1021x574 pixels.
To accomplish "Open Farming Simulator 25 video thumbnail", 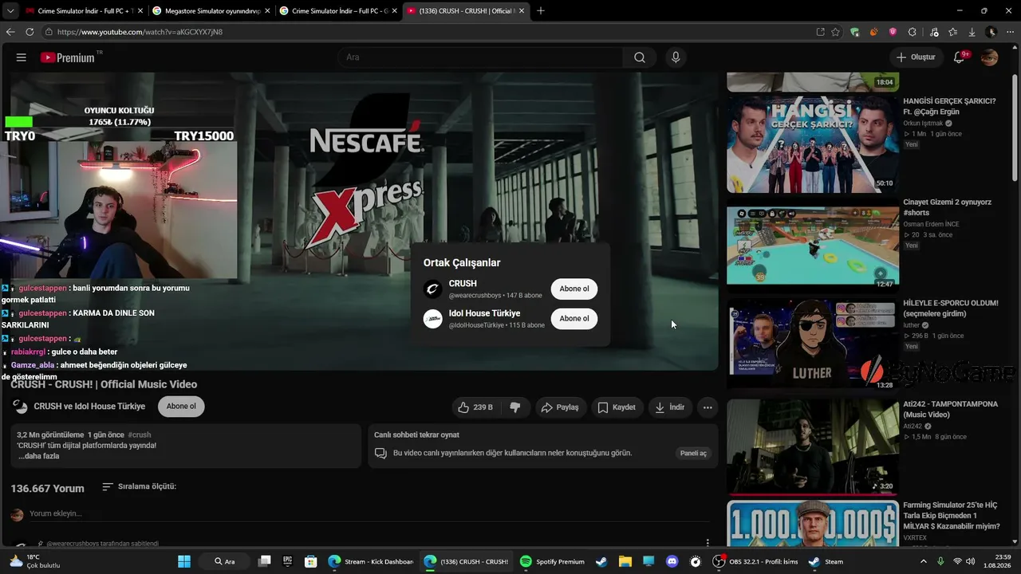I will point(813,524).
